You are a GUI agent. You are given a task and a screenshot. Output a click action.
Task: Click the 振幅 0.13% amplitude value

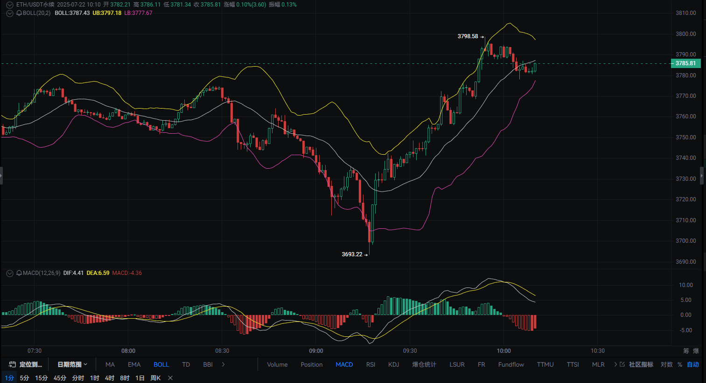282,5
